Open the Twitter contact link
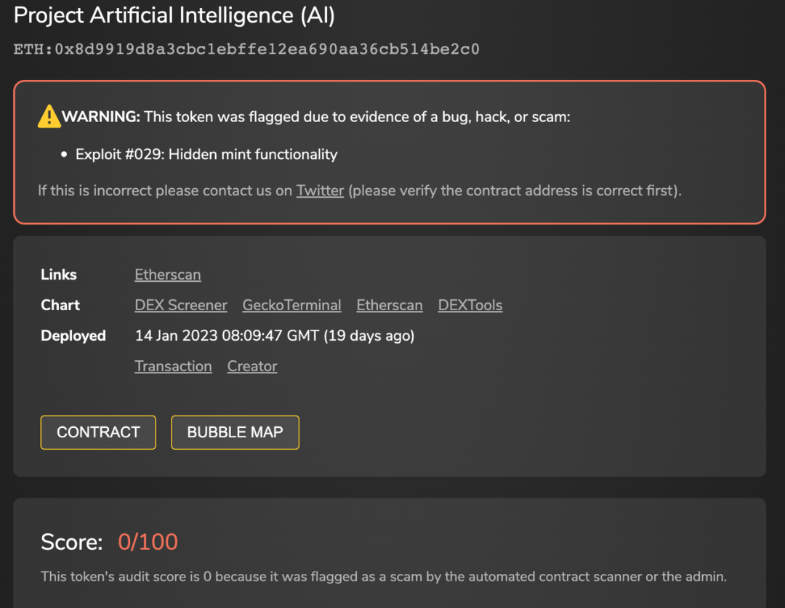 320,191
